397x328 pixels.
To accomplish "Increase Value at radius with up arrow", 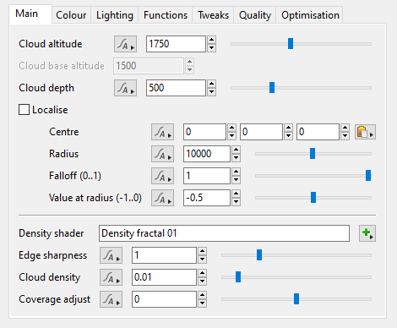I will tap(237, 194).
